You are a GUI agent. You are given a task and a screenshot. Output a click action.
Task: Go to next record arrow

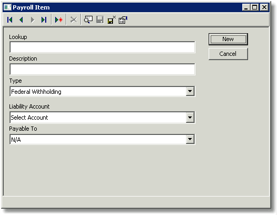33,19
